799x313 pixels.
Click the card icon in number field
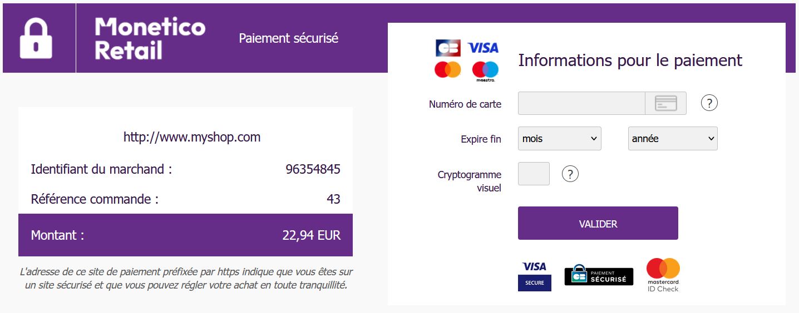click(x=666, y=103)
